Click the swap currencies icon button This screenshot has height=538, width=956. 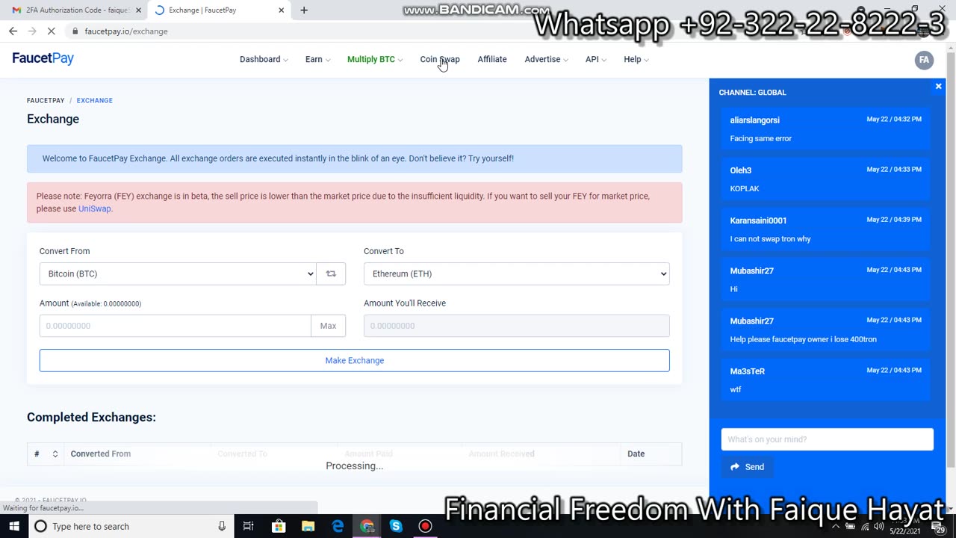click(331, 273)
